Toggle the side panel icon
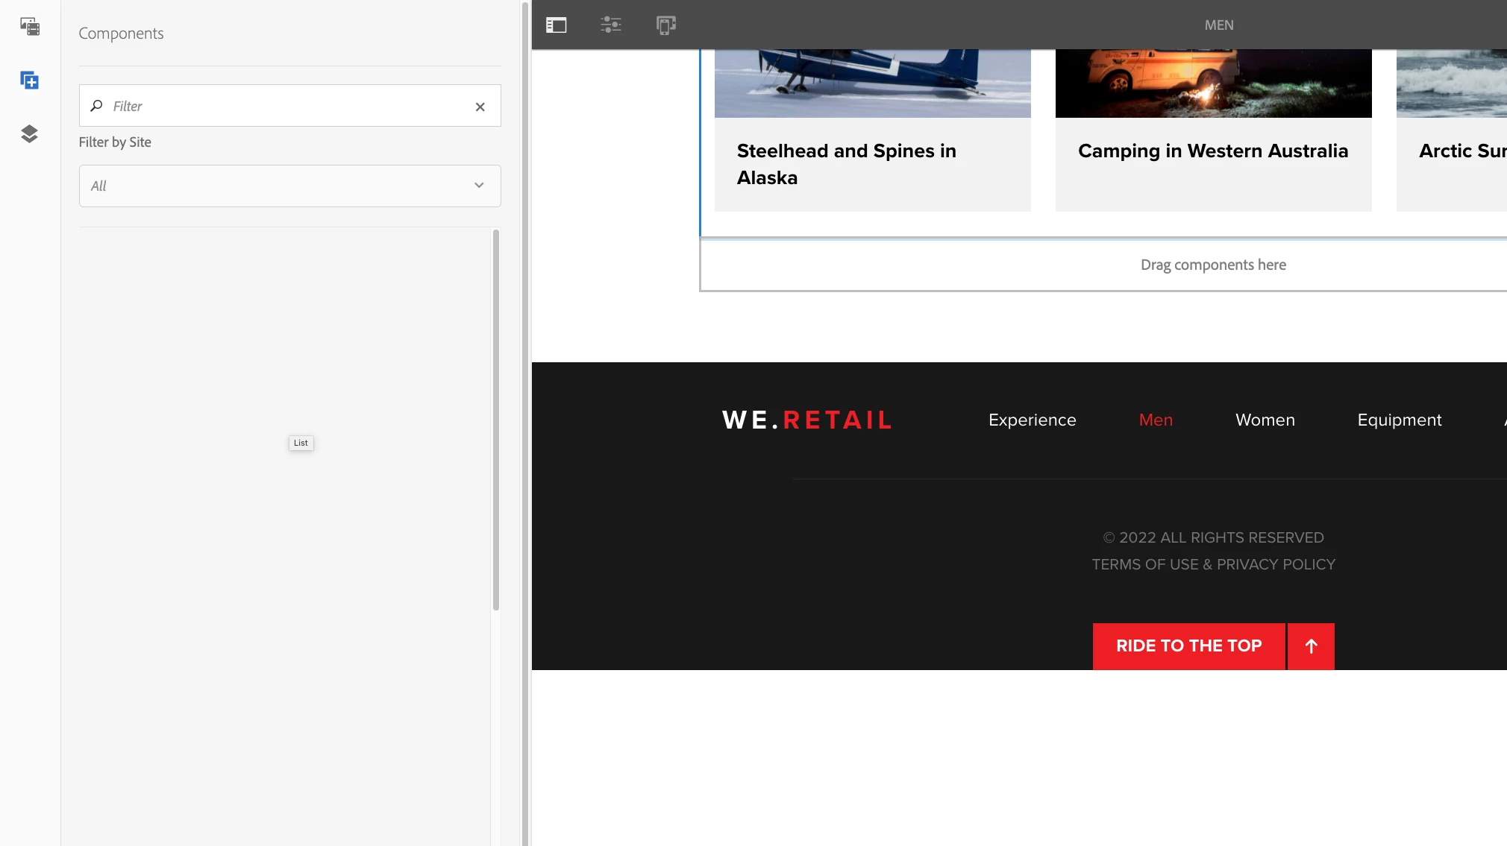This screenshot has height=846, width=1507. (x=556, y=25)
